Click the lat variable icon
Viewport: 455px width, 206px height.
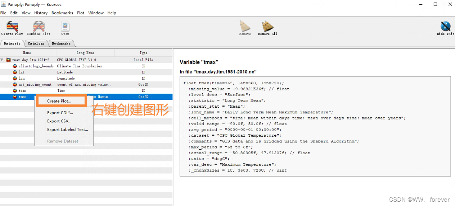[x=15, y=72]
